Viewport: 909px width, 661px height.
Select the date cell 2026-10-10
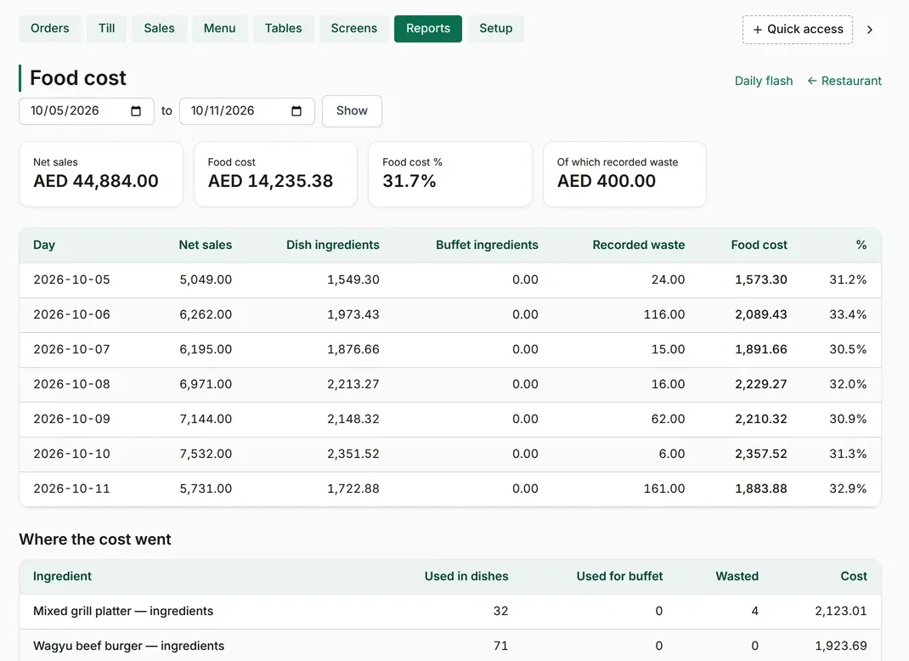71,454
